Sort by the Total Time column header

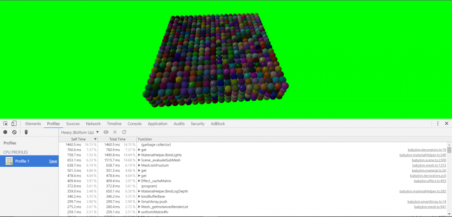(x=118, y=139)
